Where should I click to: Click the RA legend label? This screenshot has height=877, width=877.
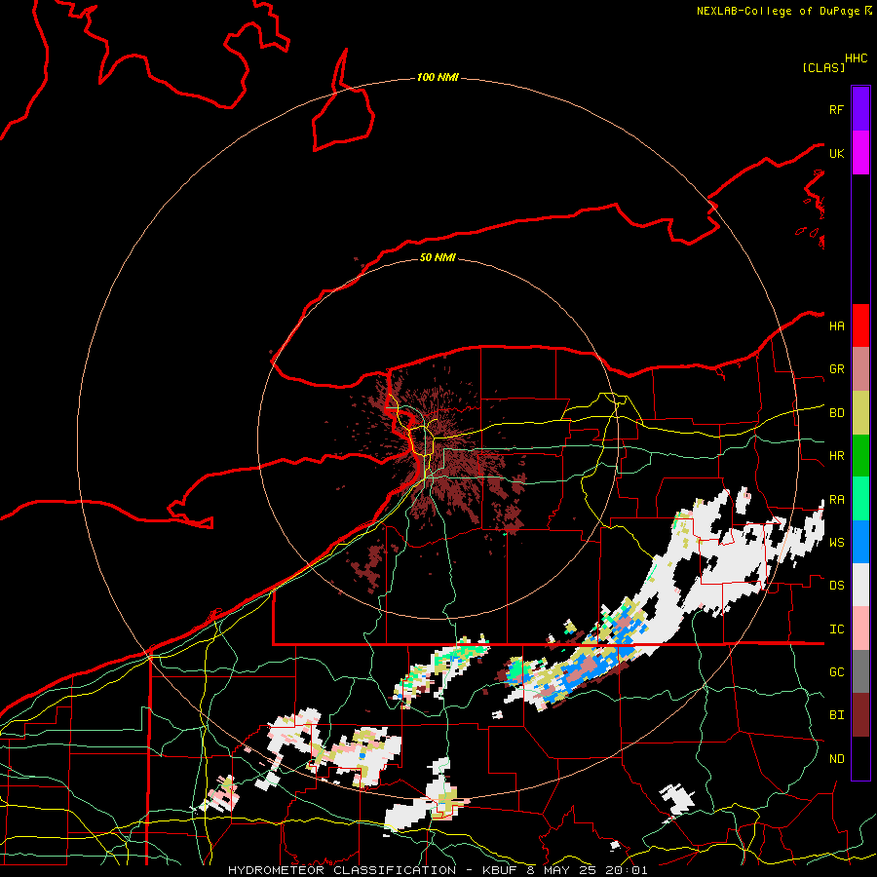click(836, 500)
